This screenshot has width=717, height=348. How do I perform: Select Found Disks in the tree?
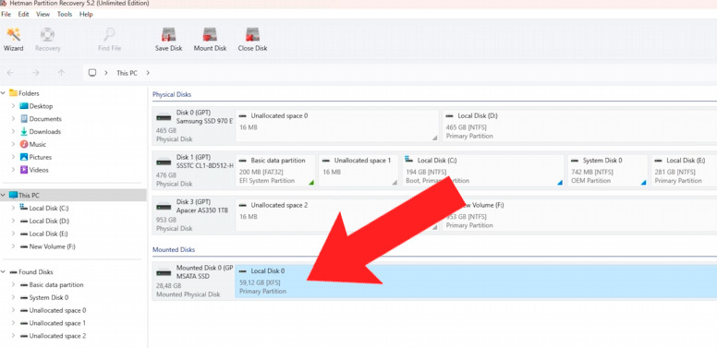(36, 271)
